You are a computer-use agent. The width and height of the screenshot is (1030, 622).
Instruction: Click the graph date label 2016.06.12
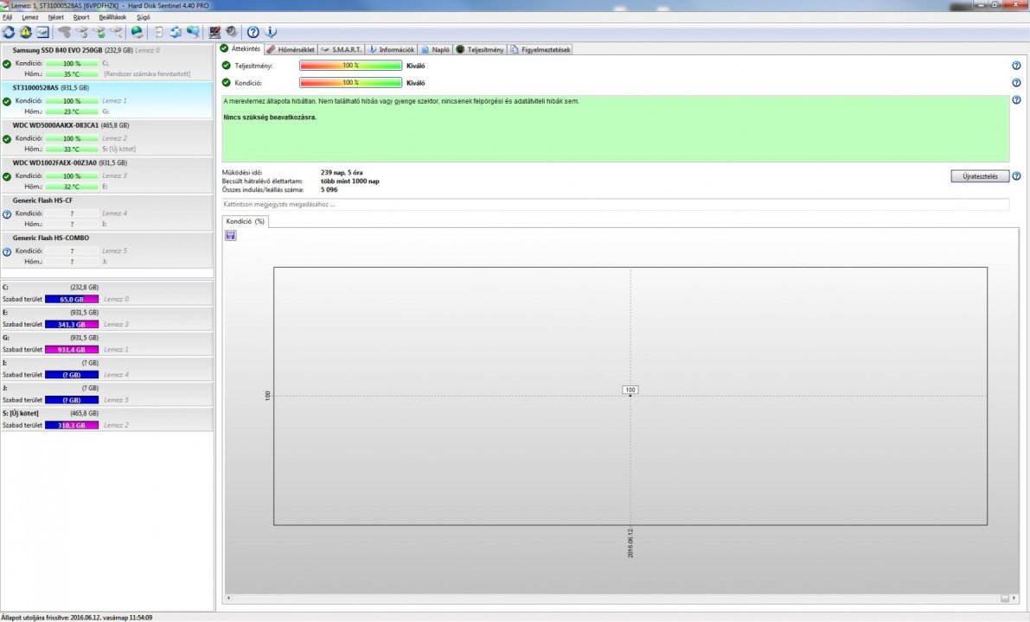[630, 543]
